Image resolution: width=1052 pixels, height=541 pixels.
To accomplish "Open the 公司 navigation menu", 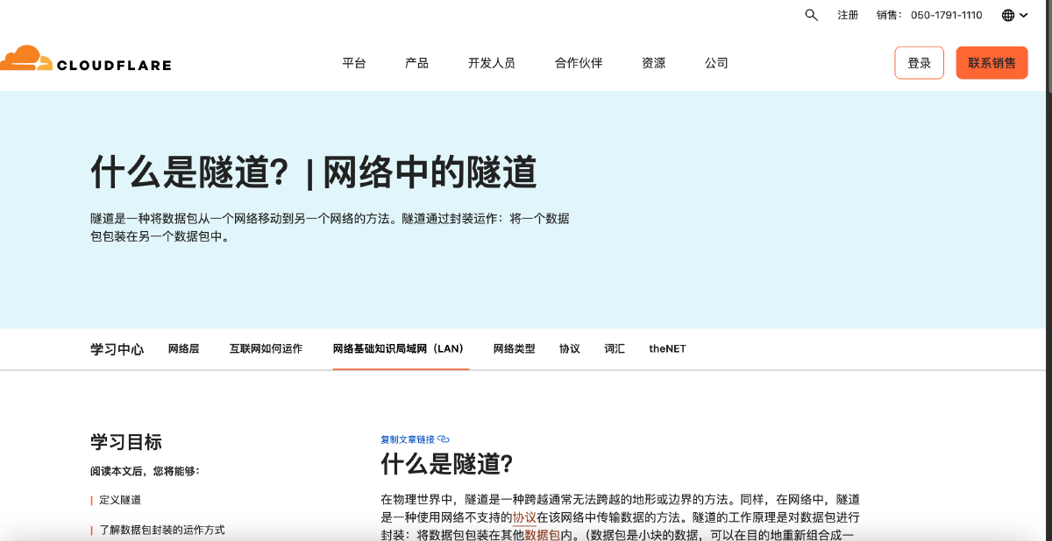I will tap(716, 63).
